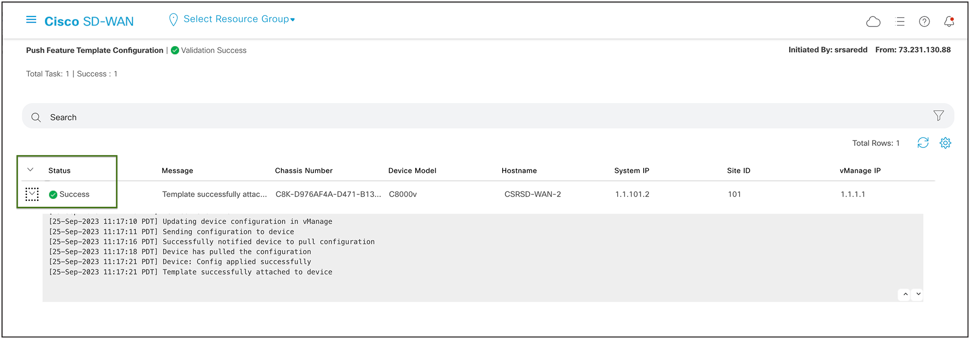Image resolution: width=970 pixels, height=339 pixels.
Task: Open Select Resource Group dropdown
Action: coord(239,19)
